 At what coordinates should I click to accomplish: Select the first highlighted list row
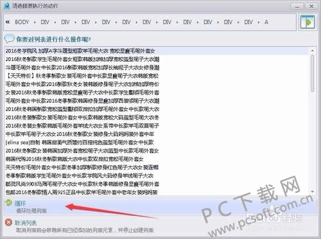click(157, 51)
